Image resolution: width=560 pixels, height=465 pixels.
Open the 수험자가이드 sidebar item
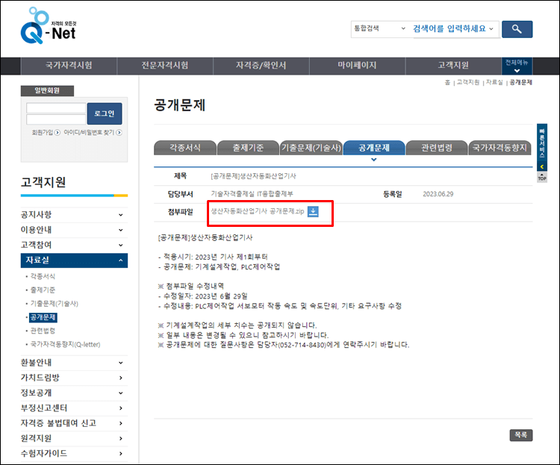click(x=74, y=454)
